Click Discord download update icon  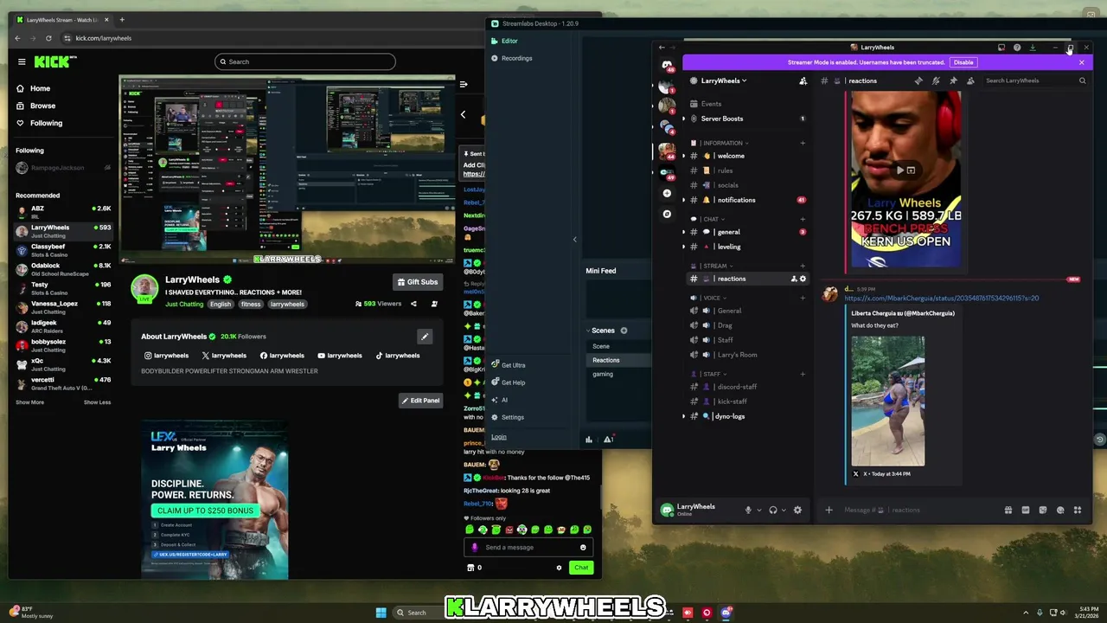point(1033,48)
